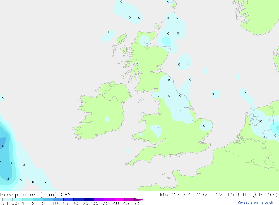Select the 45–50 mm dark magenta legend swatch
Screen dimensions: 279x205
tap(129, 199)
